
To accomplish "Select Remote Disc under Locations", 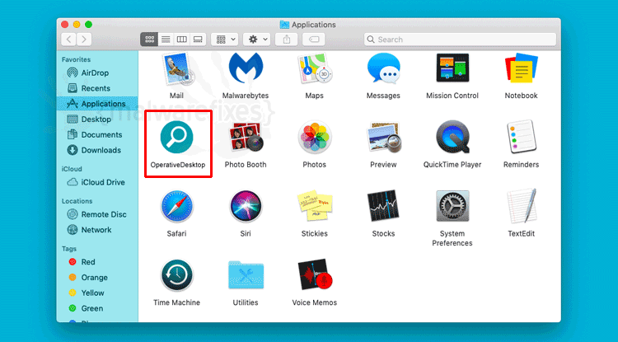I will [x=97, y=214].
